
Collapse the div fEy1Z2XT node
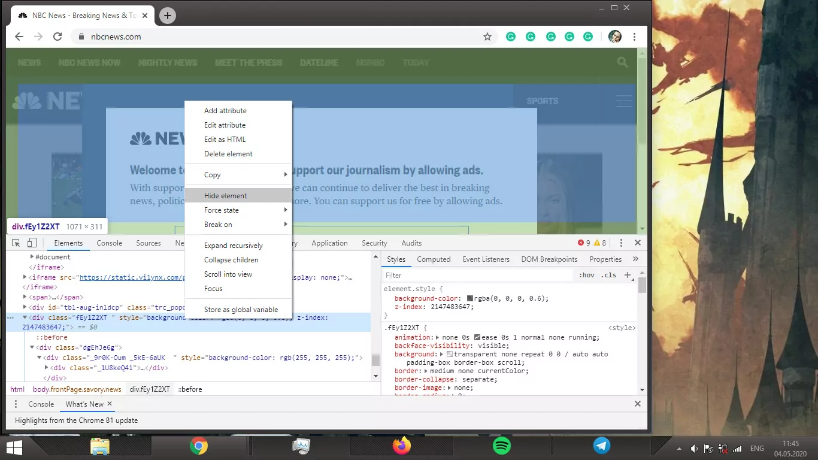[x=25, y=317]
